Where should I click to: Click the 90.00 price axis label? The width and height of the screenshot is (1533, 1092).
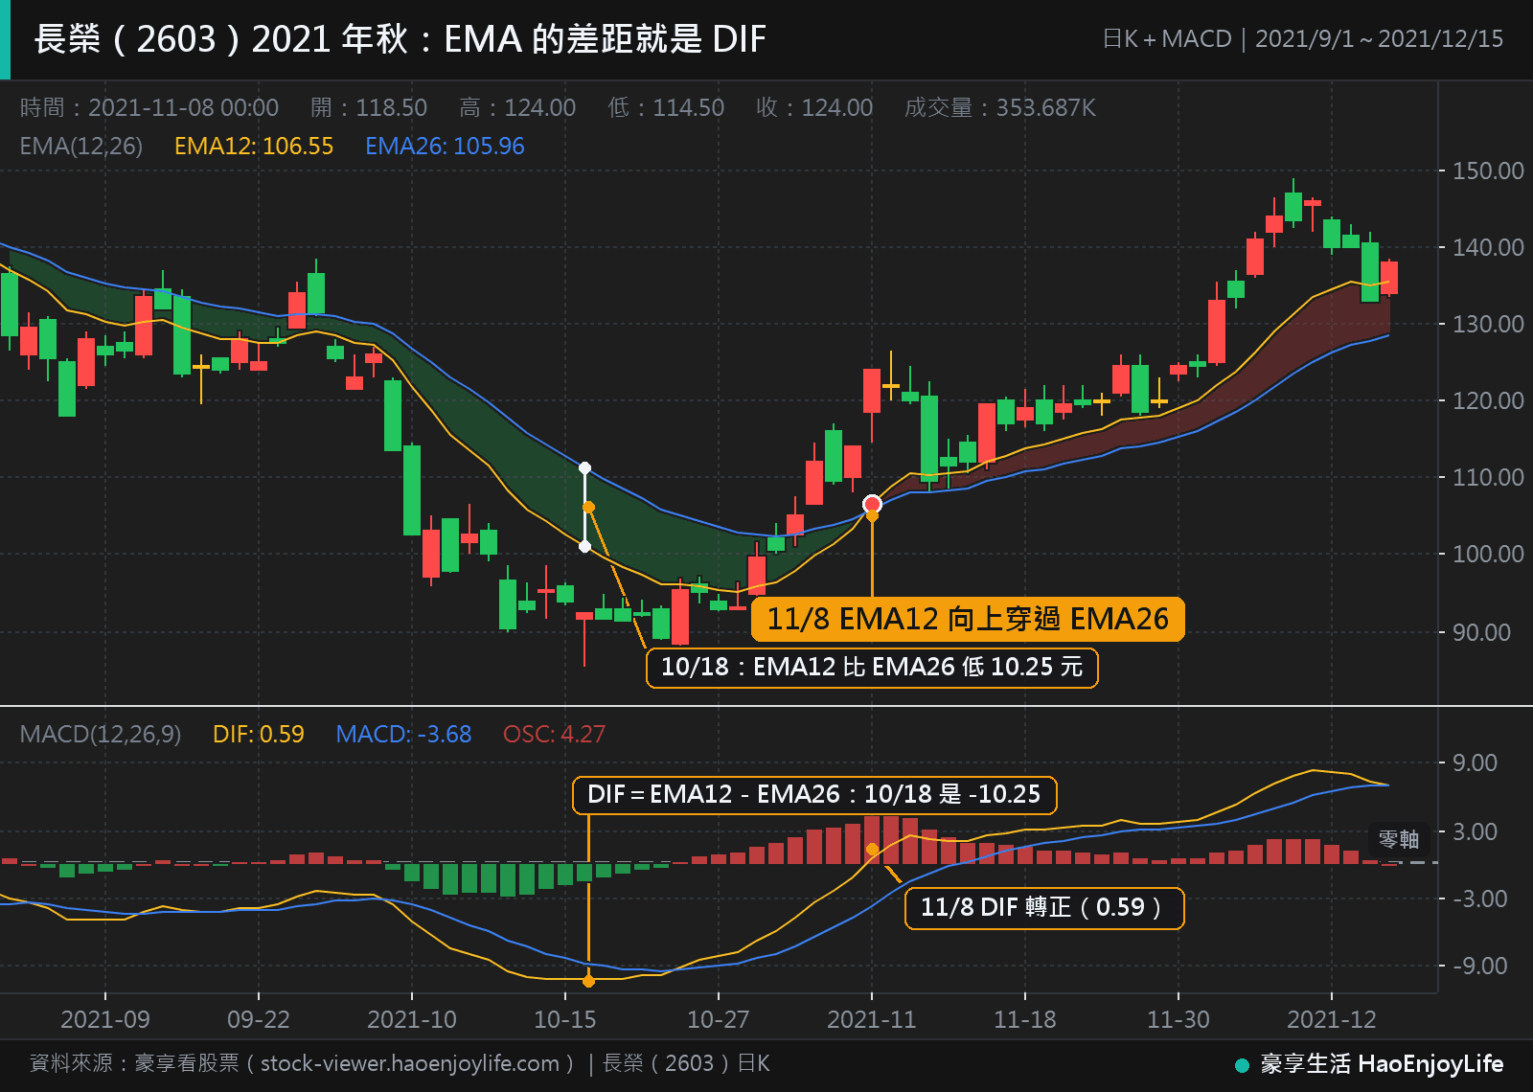click(x=1481, y=633)
